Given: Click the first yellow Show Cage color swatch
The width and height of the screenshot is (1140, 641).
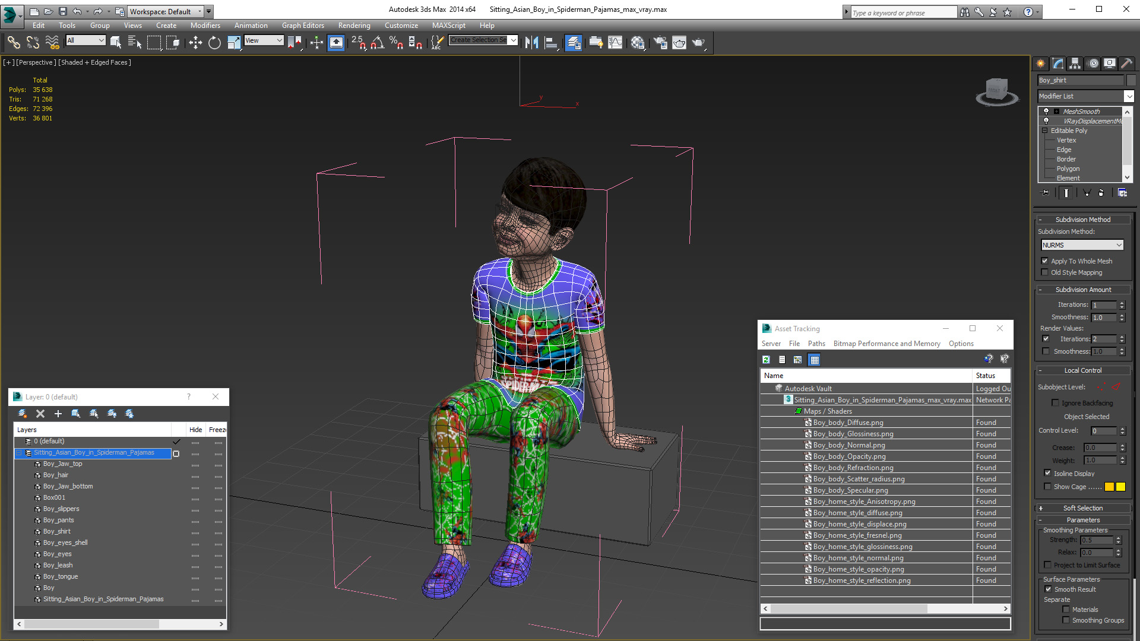Looking at the screenshot, I should tap(1109, 487).
